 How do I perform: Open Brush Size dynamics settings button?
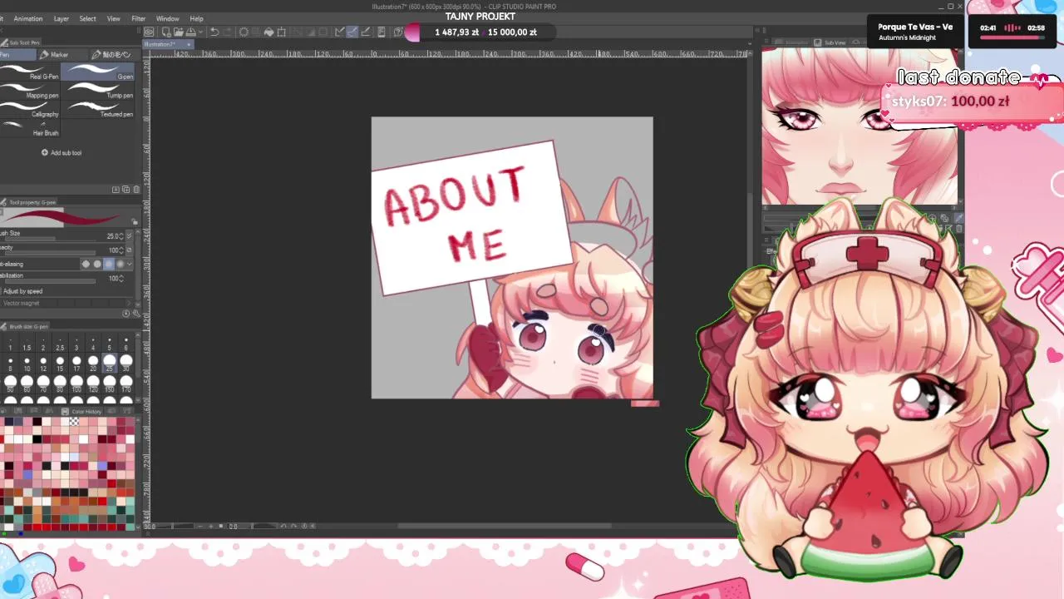click(129, 236)
